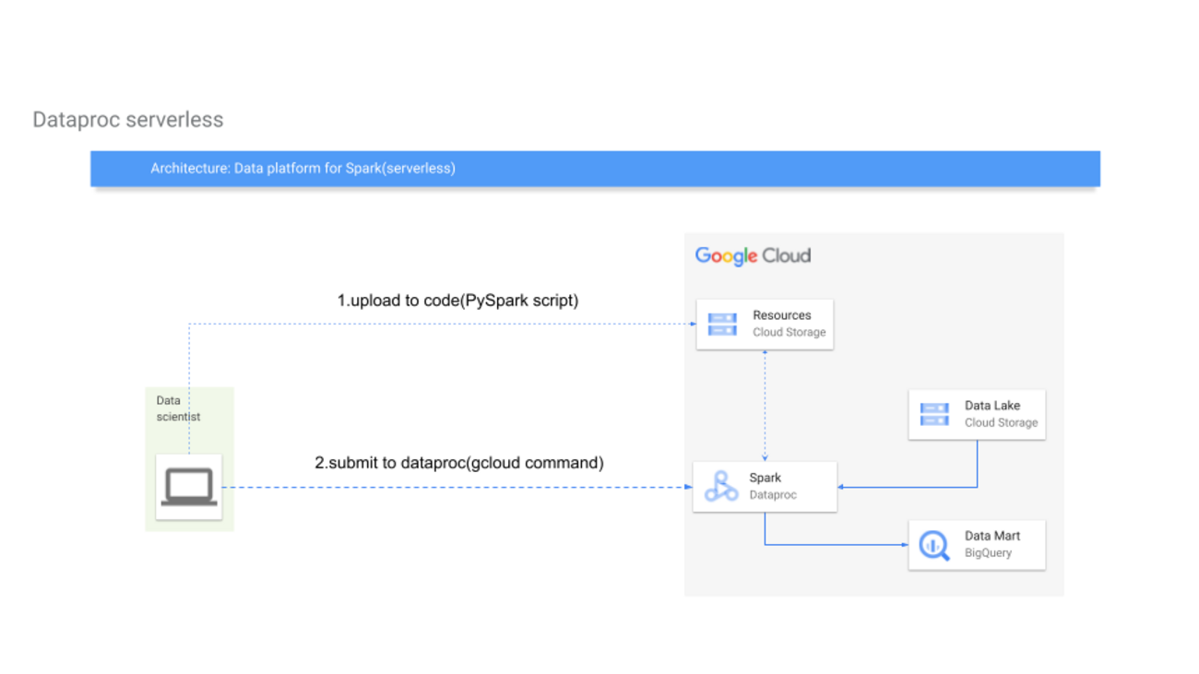Click the 'Resources' node title
Image resolution: width=1199 pixels, height=674 pixels.
coord(782,315)
